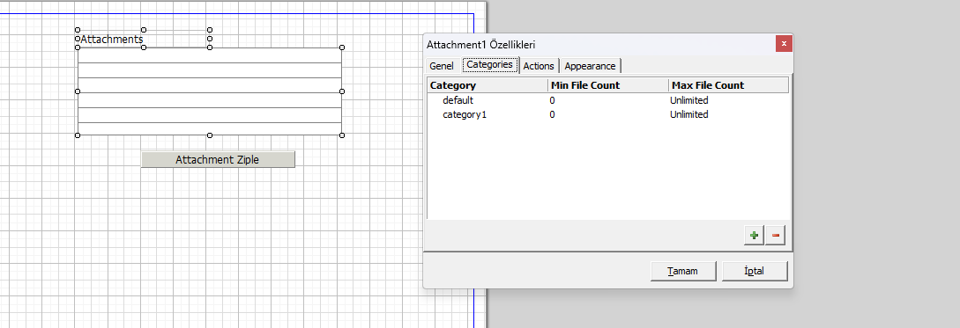Click Unlimited value for default category

pyautogui.click(x=688, y=100)
